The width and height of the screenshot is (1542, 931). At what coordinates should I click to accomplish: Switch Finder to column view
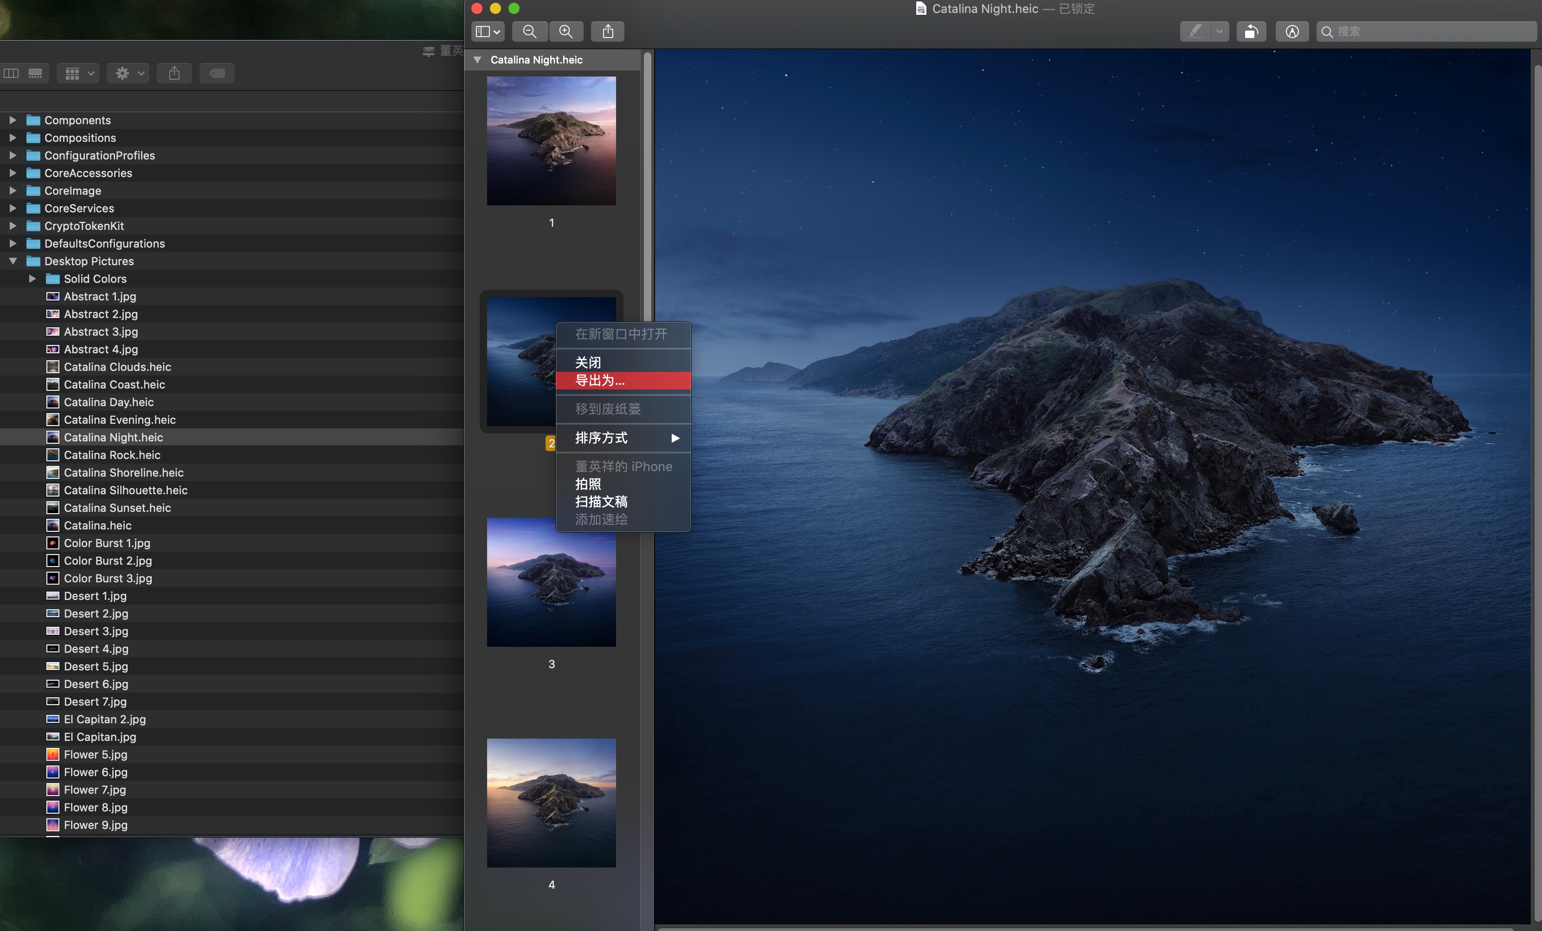point(11,73)
